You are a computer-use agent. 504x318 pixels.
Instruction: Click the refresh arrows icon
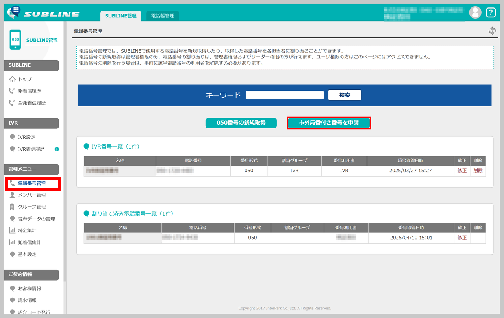[x=492, y=31]
